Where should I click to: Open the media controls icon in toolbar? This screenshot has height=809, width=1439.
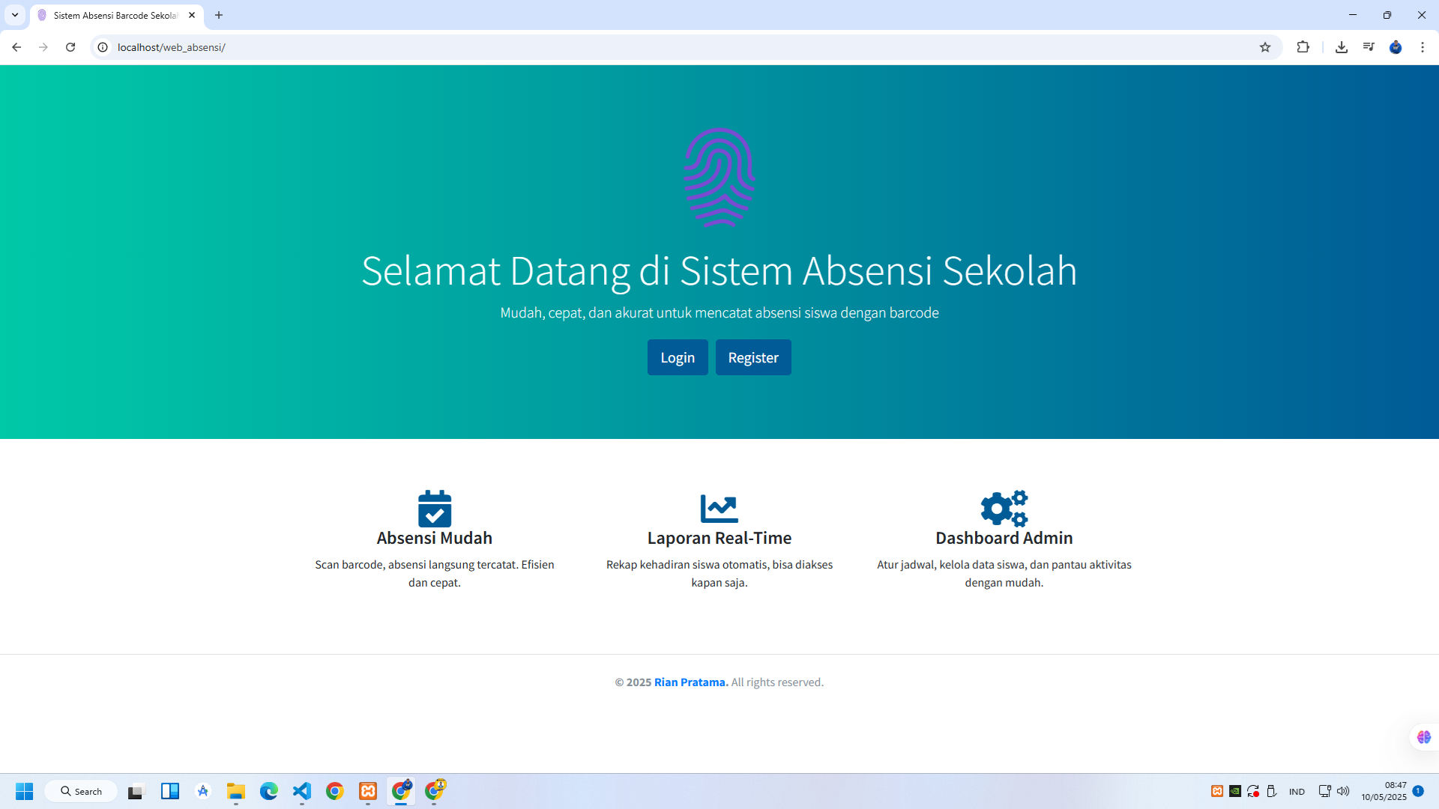pos(1369,46)
